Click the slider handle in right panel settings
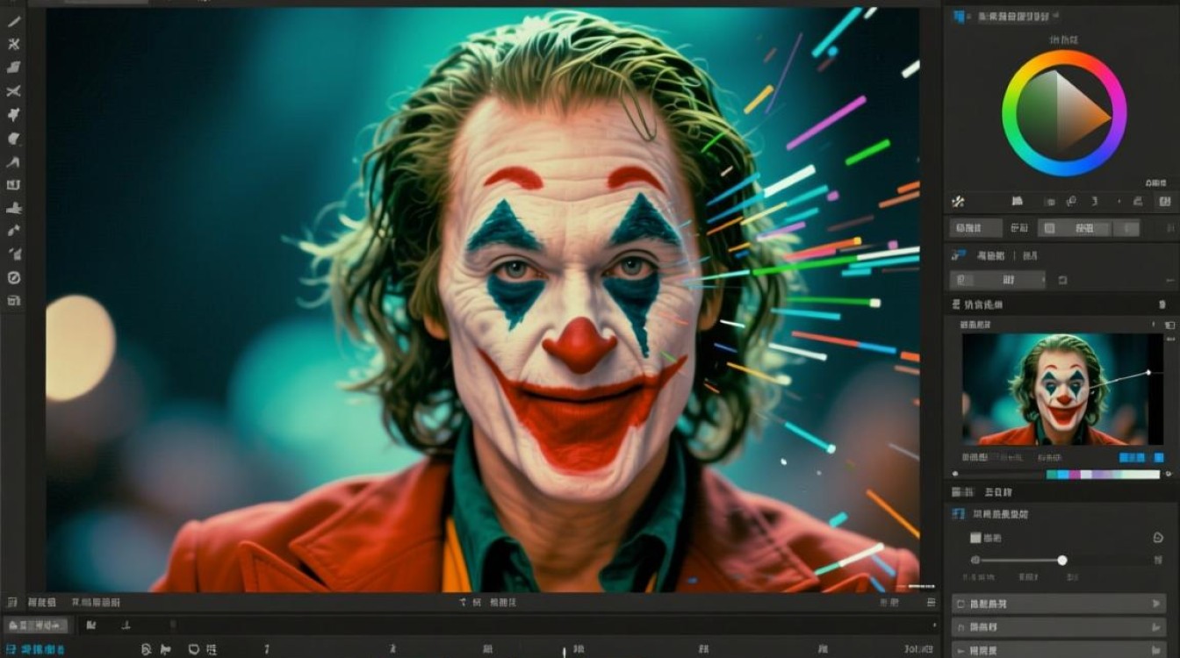The height and width of the screenshot is (658, 1180). click(x=1062, y=560)
